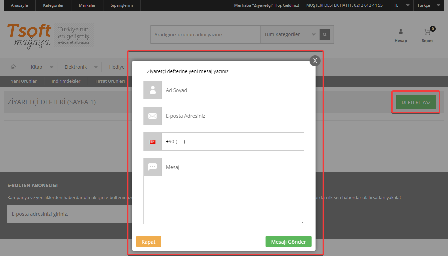Open the Türkçe language dropdown

coord(429,5)
